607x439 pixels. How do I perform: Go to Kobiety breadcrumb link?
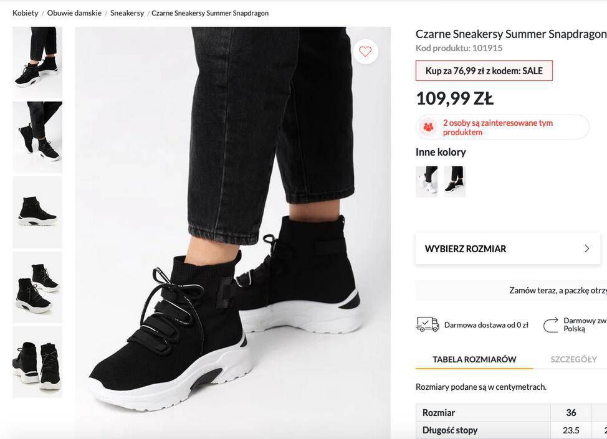pos(26,13)
